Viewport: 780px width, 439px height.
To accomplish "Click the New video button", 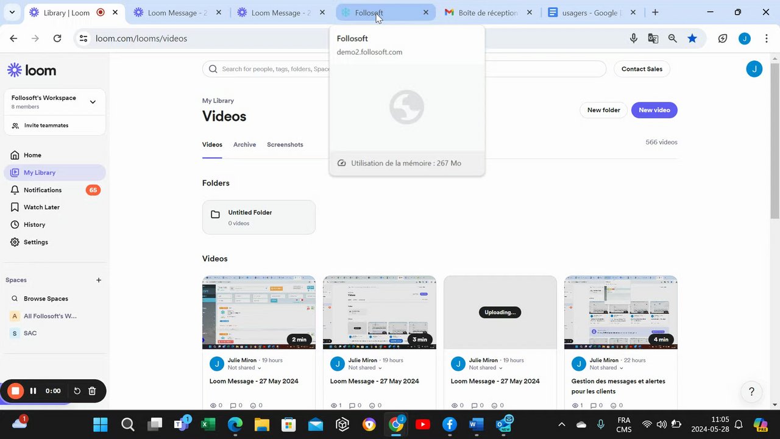I will pyautogui.click(x=654, y=110).
